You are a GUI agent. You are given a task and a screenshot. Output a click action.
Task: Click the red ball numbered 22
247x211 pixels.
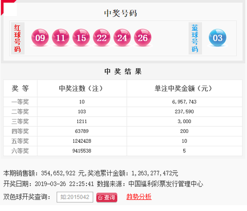point(102,38)
